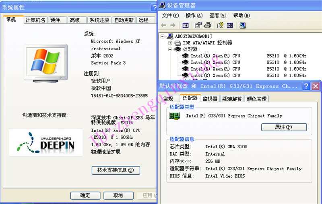Viewport: 322px width, 204px height.
Task: Click the 取消 button in System Properties
Action: click(x=118, y=196)
